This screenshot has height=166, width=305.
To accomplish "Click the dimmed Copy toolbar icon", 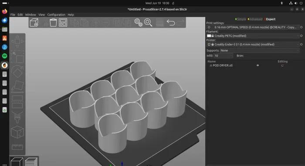I will [x=75, y=23].
